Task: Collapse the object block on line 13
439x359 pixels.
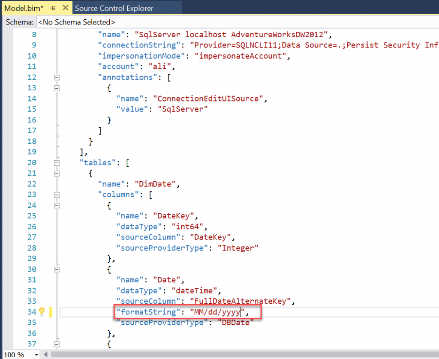Action: click(56, 88)
